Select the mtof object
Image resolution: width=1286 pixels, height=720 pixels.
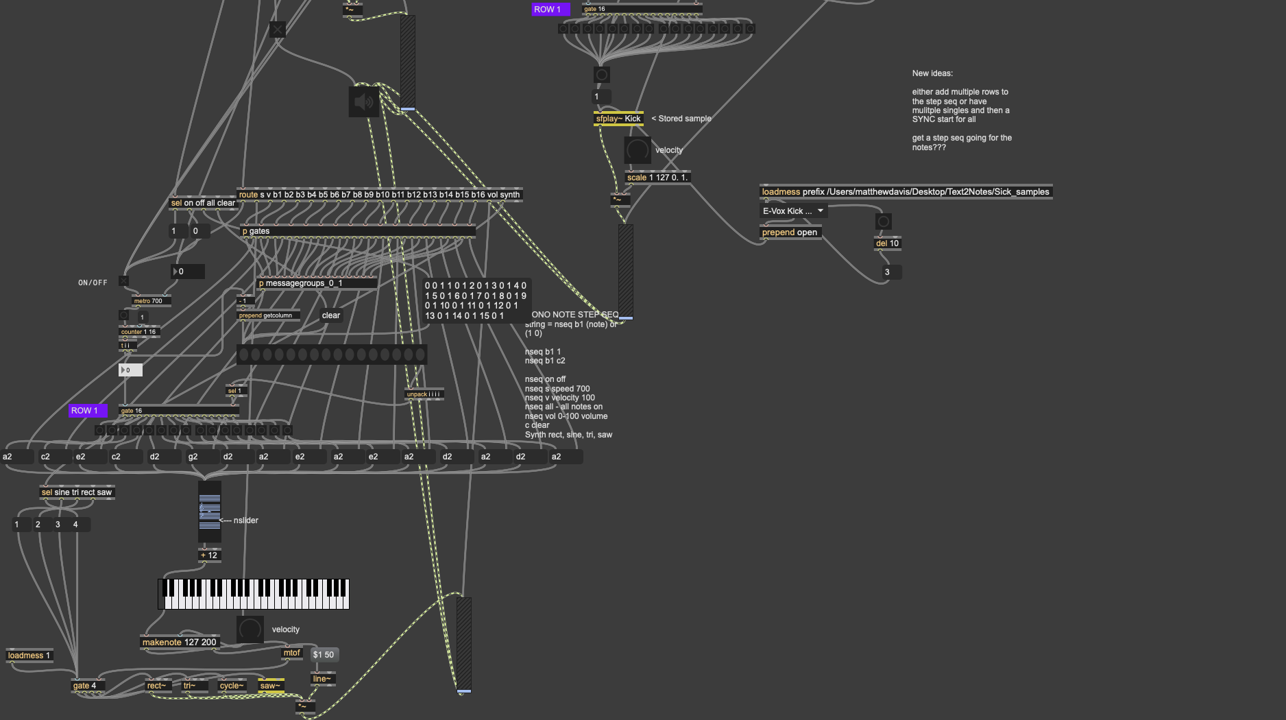click(x=292, y=653)
